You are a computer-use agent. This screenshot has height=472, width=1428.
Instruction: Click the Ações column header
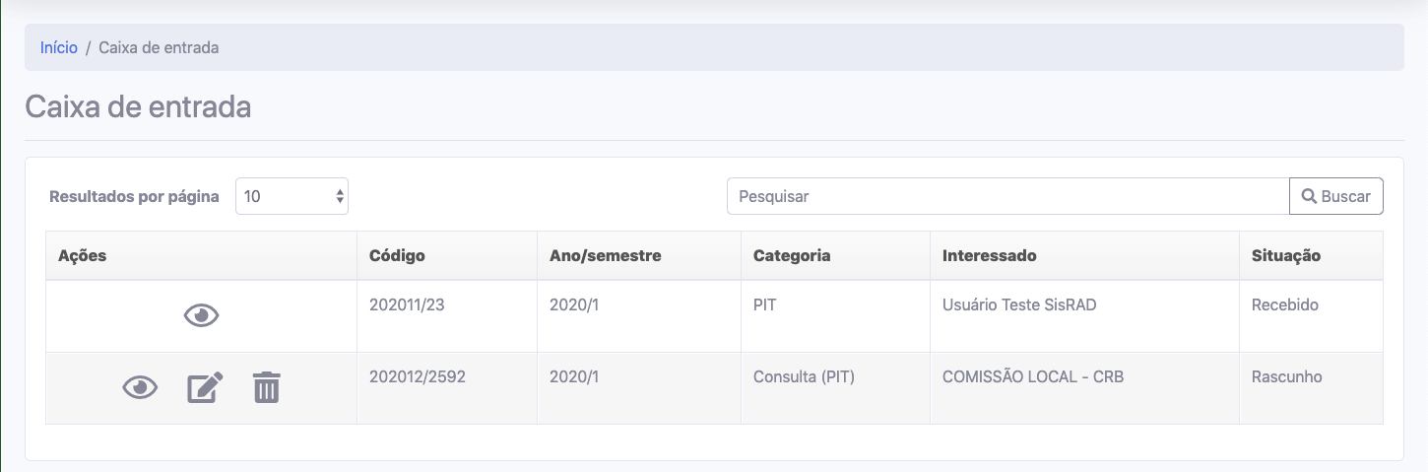click(x=82, y=256)
